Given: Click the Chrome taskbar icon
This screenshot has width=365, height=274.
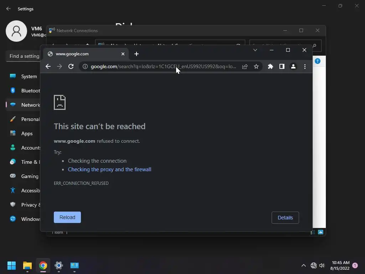Looking at the screenshot, I should (43, 265).
